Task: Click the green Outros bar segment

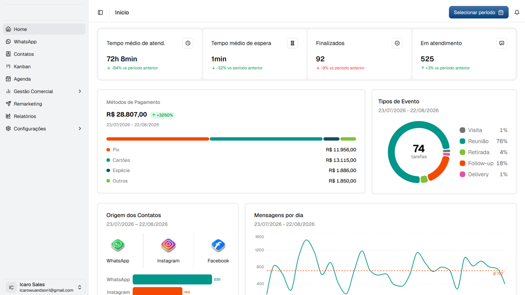Action: point(348,139)
